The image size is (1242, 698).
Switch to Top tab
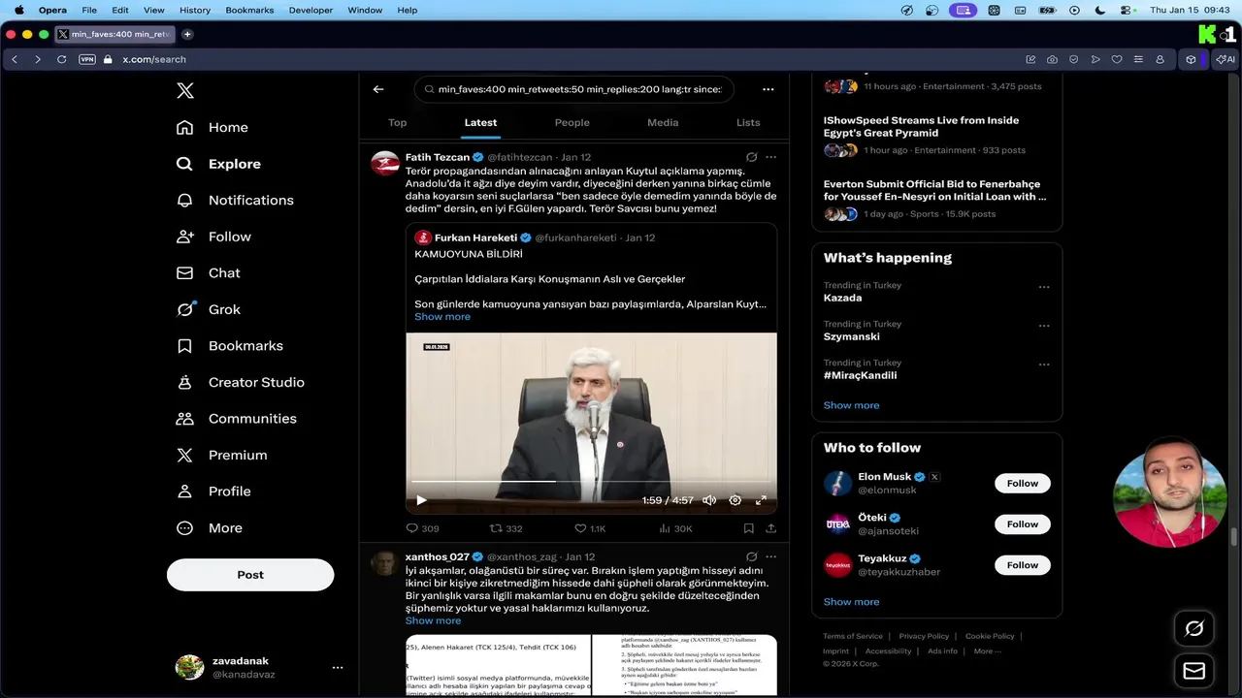397,122
